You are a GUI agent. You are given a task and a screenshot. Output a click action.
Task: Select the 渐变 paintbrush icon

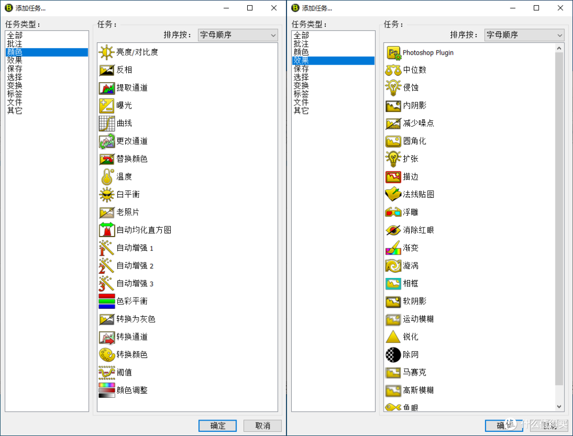393,248
